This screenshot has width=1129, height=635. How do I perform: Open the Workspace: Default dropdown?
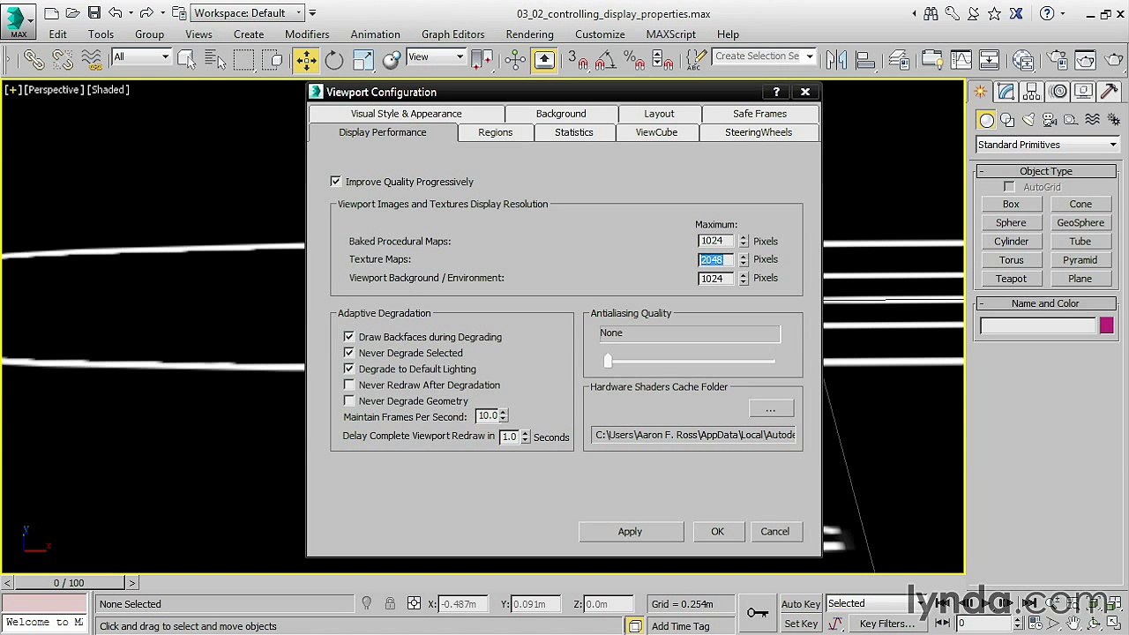250,13
